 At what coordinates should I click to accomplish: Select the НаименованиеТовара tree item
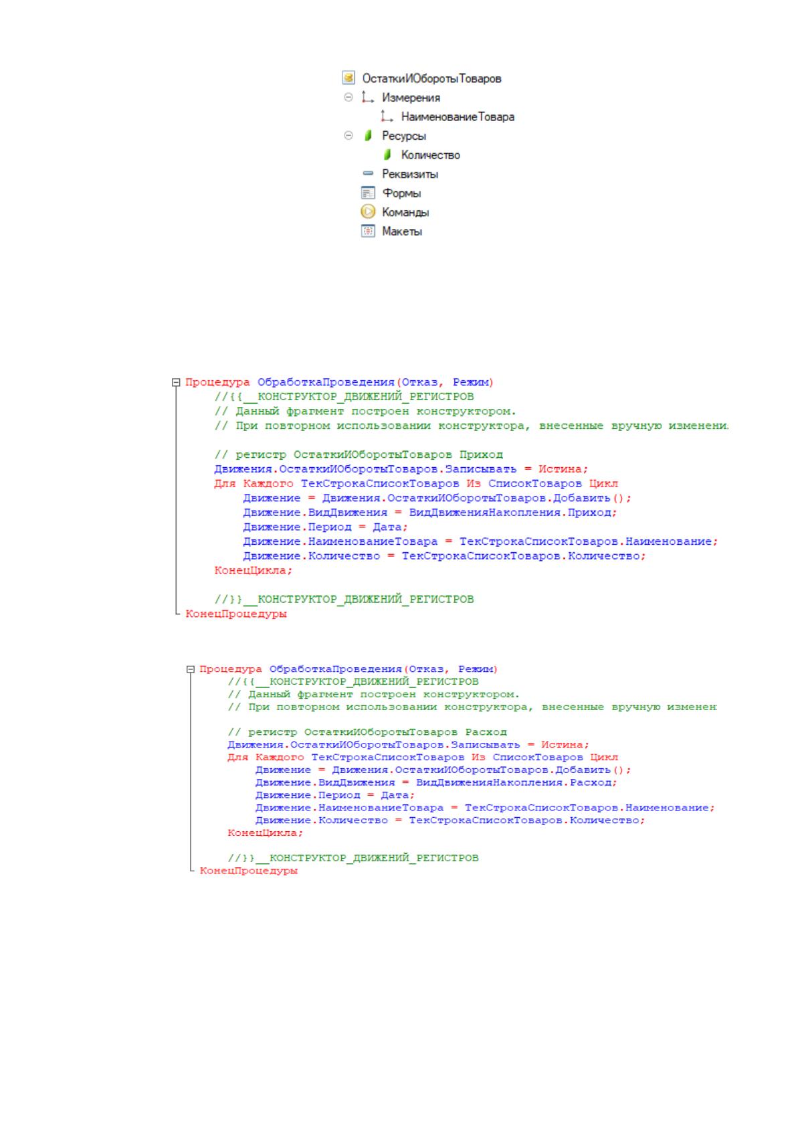(458, 117)
